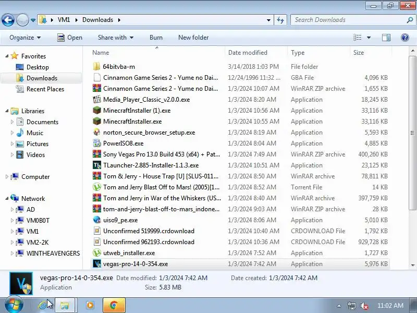Select the Pictures library

pos(38,144)
